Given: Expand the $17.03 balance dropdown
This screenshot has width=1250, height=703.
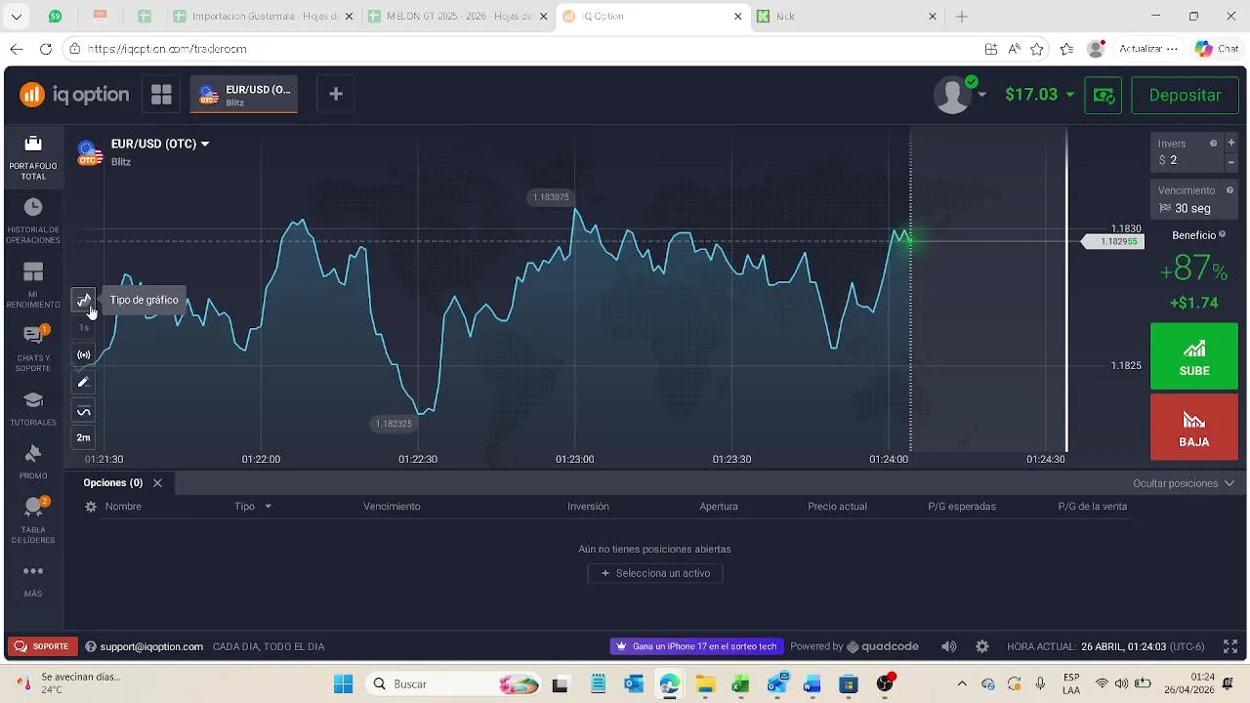Looking at the screenshot, I should coord(1039,95).
